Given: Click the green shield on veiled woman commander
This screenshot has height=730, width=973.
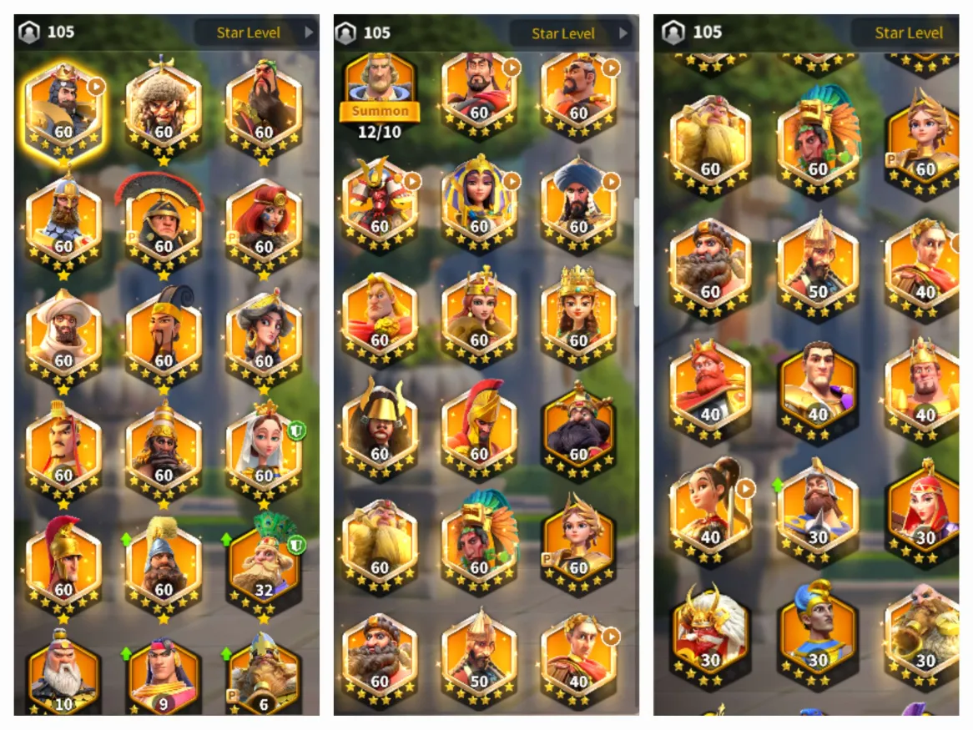Looking at the screenshot, I should pos(296,430).
